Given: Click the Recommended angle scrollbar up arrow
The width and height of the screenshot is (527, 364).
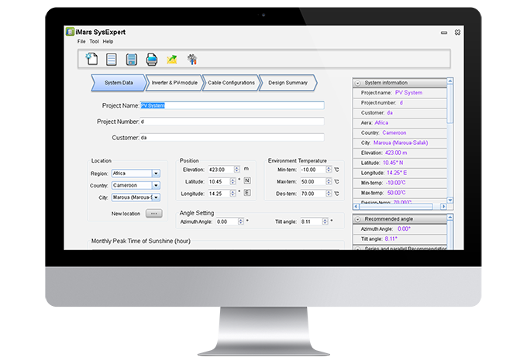Looking at the screenshot, I should [450, 218].
